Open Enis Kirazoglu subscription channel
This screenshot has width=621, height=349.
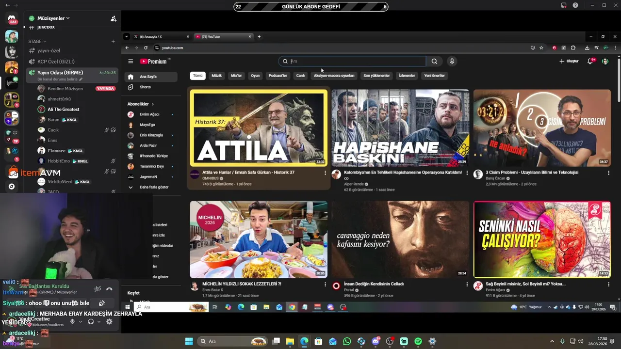(150, 135)
